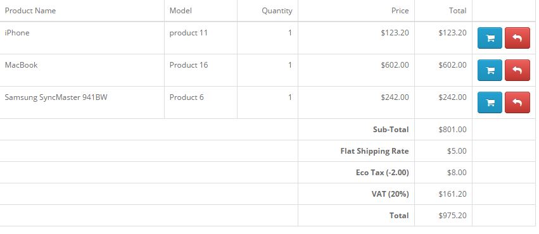
Task: Click the Sub-Total amount $801.00
Action: pyautogui.click(x=452, y=130)
